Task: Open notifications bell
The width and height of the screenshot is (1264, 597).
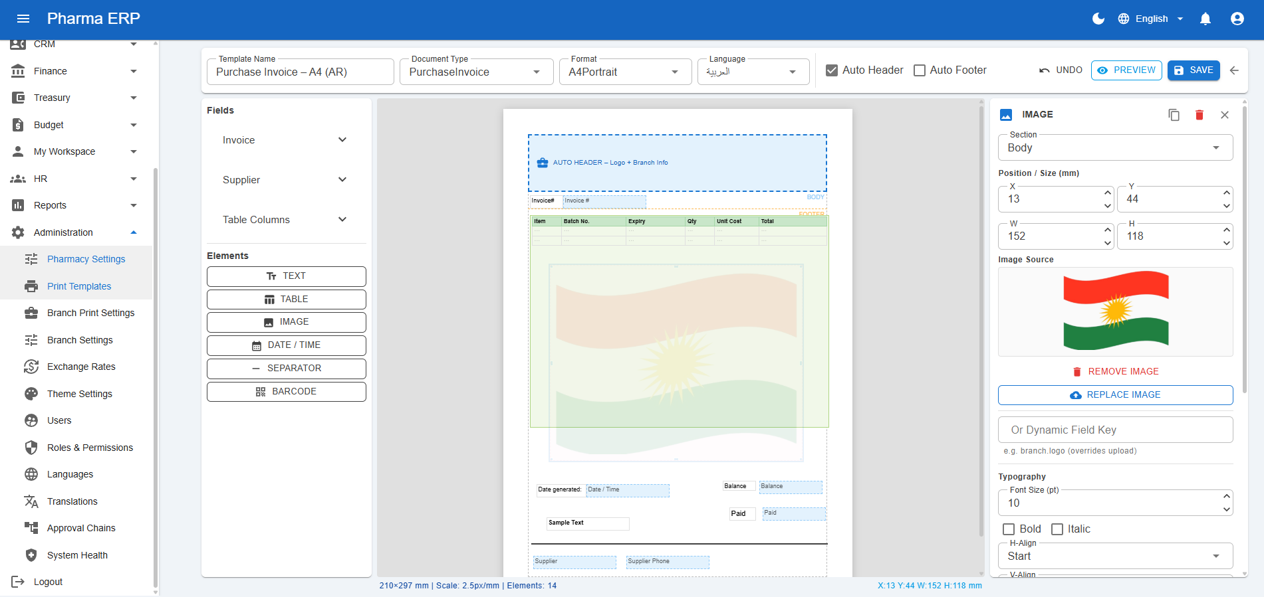Action: pyautogui.click(x=1205, y=19)
